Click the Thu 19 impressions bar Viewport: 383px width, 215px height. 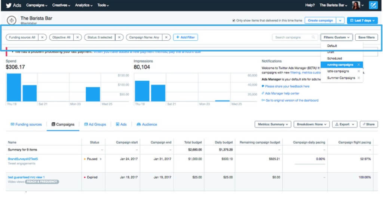pyautogui.click(x=142, y=91)
